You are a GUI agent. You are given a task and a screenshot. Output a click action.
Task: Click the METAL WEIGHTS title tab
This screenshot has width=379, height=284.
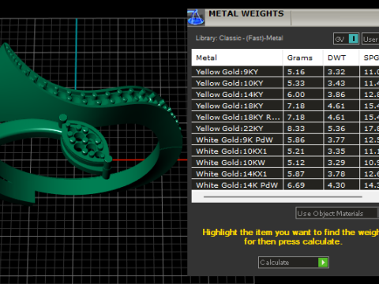click(246, 13)
